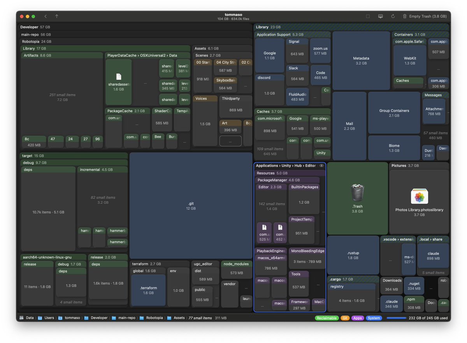Click the Users folder icon in path bar

tap(40, 318)
